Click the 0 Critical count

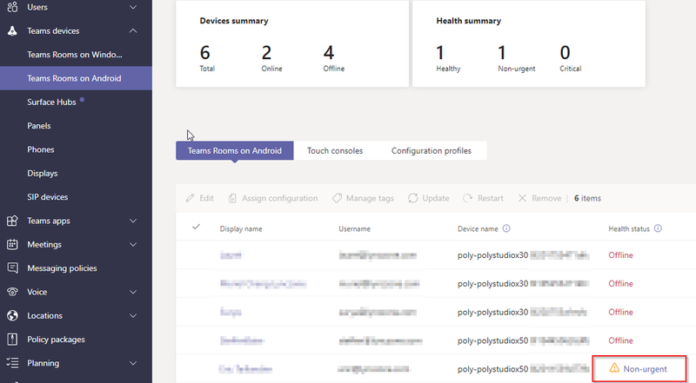[x=565, y=53]
